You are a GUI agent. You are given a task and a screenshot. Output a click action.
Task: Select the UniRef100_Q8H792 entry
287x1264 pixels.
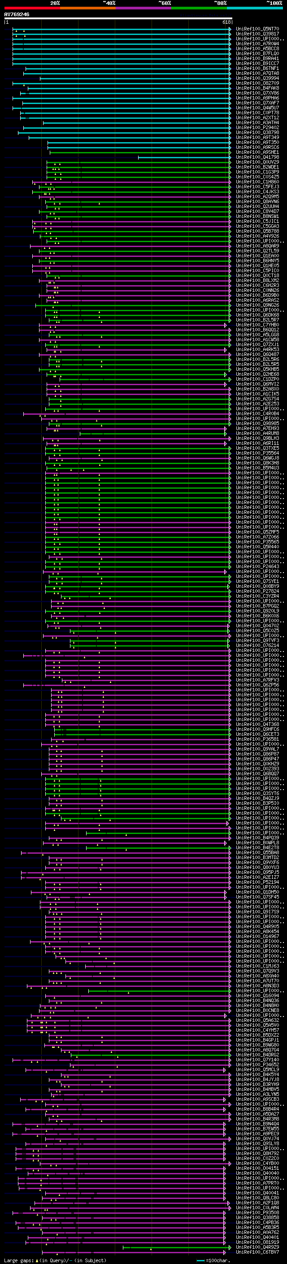coord(257,1154)
